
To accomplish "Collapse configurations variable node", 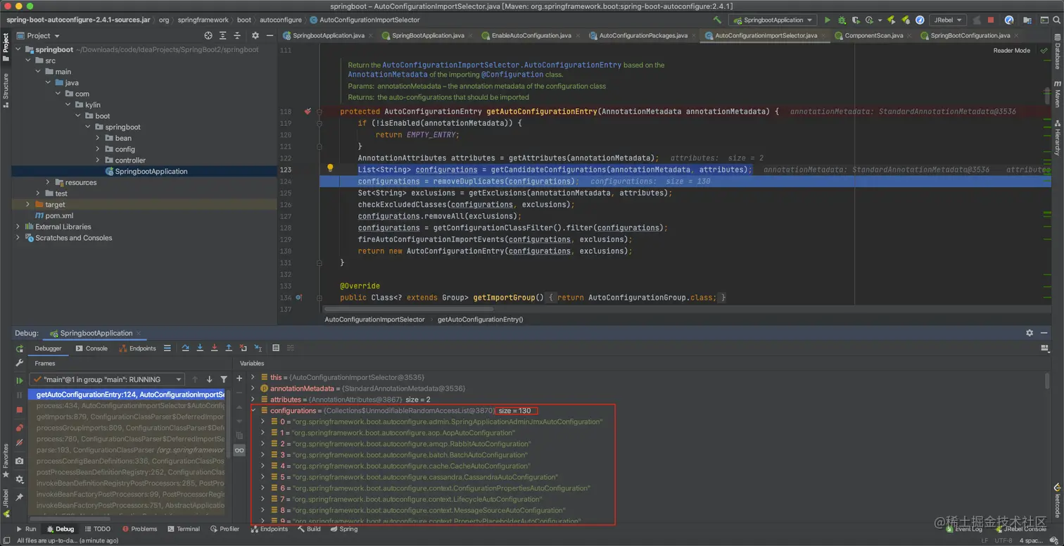I will (253, 410).
